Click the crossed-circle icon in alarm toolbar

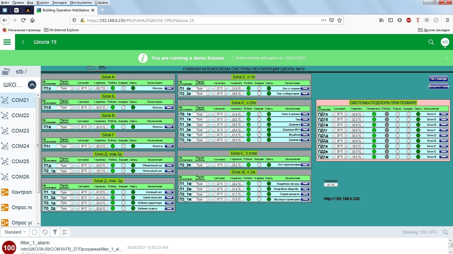pos(45,232)
